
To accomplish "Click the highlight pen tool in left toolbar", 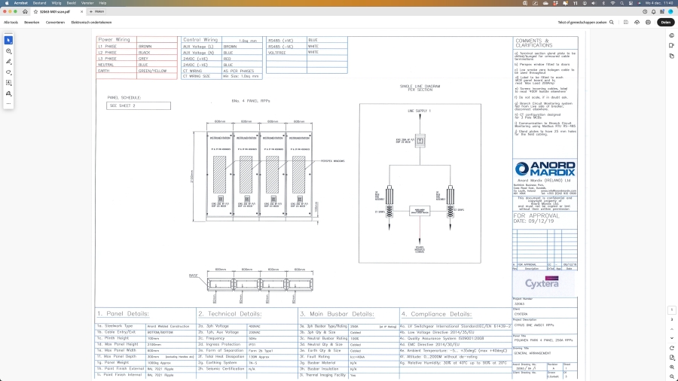I will coord(8,62).
